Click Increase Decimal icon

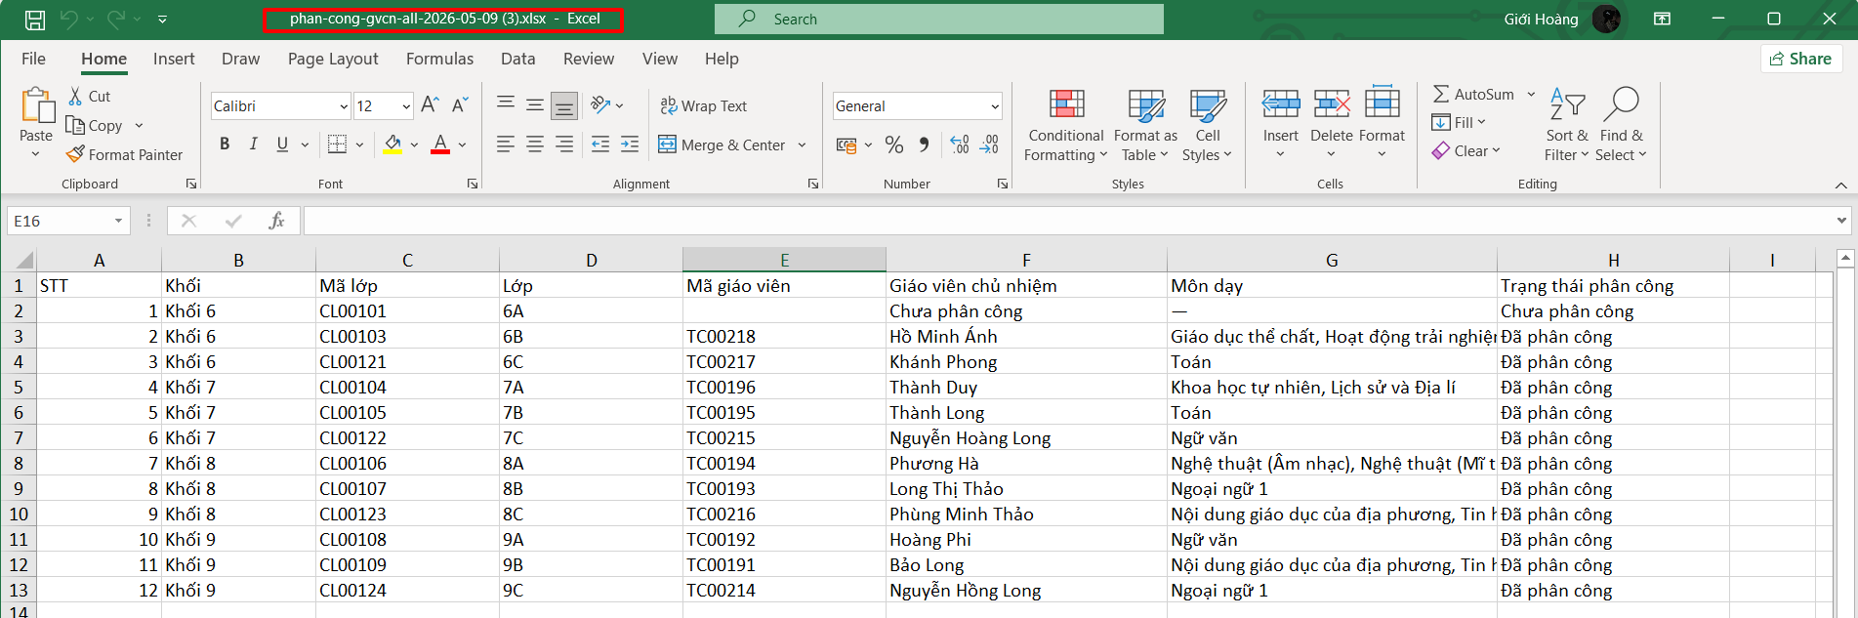pyautogui.click(x=960, y=144)
